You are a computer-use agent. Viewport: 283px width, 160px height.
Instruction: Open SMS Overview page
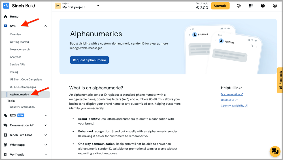click(x=16, y=34)
